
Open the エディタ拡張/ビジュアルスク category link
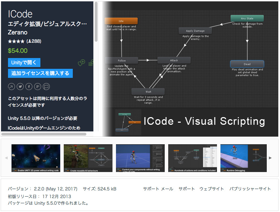click(47, 24)
